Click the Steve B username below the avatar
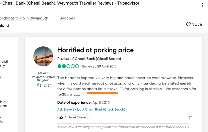This screenshot has width=208, height=132. (43, 73)
